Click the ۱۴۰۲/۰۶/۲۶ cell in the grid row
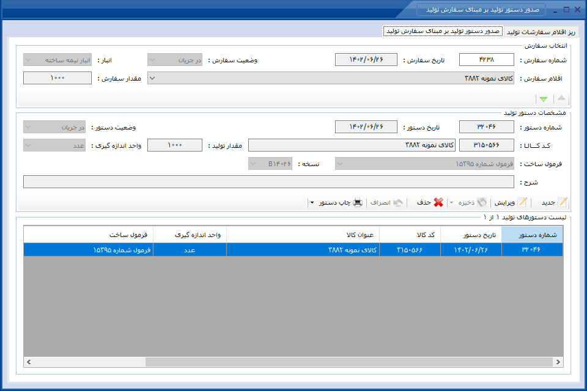The height and width of the screenshot is (391, 587). point(471,249)
